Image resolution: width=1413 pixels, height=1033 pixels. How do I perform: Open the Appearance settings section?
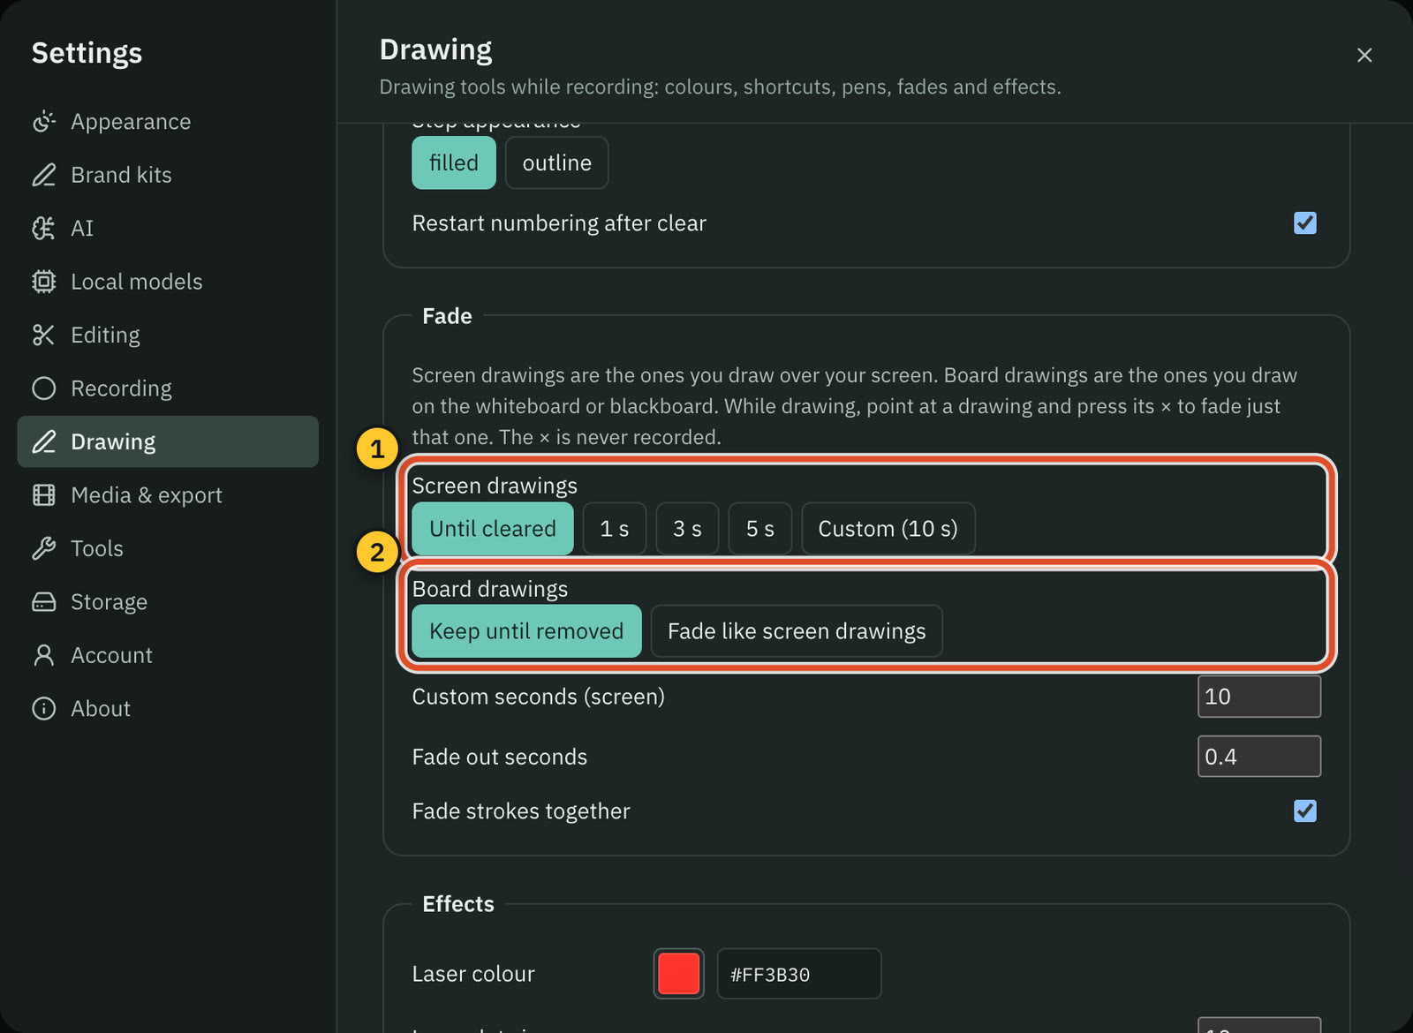168,122
